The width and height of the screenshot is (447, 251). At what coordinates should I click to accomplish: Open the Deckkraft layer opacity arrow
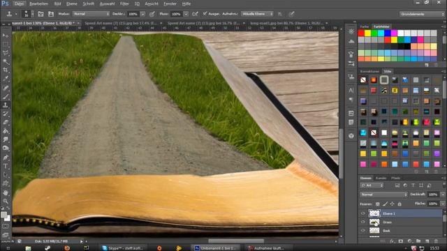pos(442,195)
